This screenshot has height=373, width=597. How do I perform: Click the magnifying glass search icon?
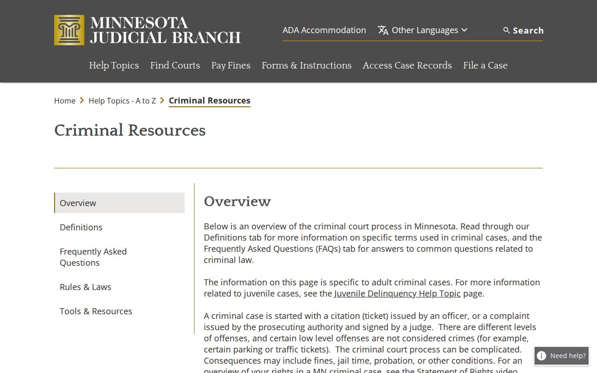(507, 30)
